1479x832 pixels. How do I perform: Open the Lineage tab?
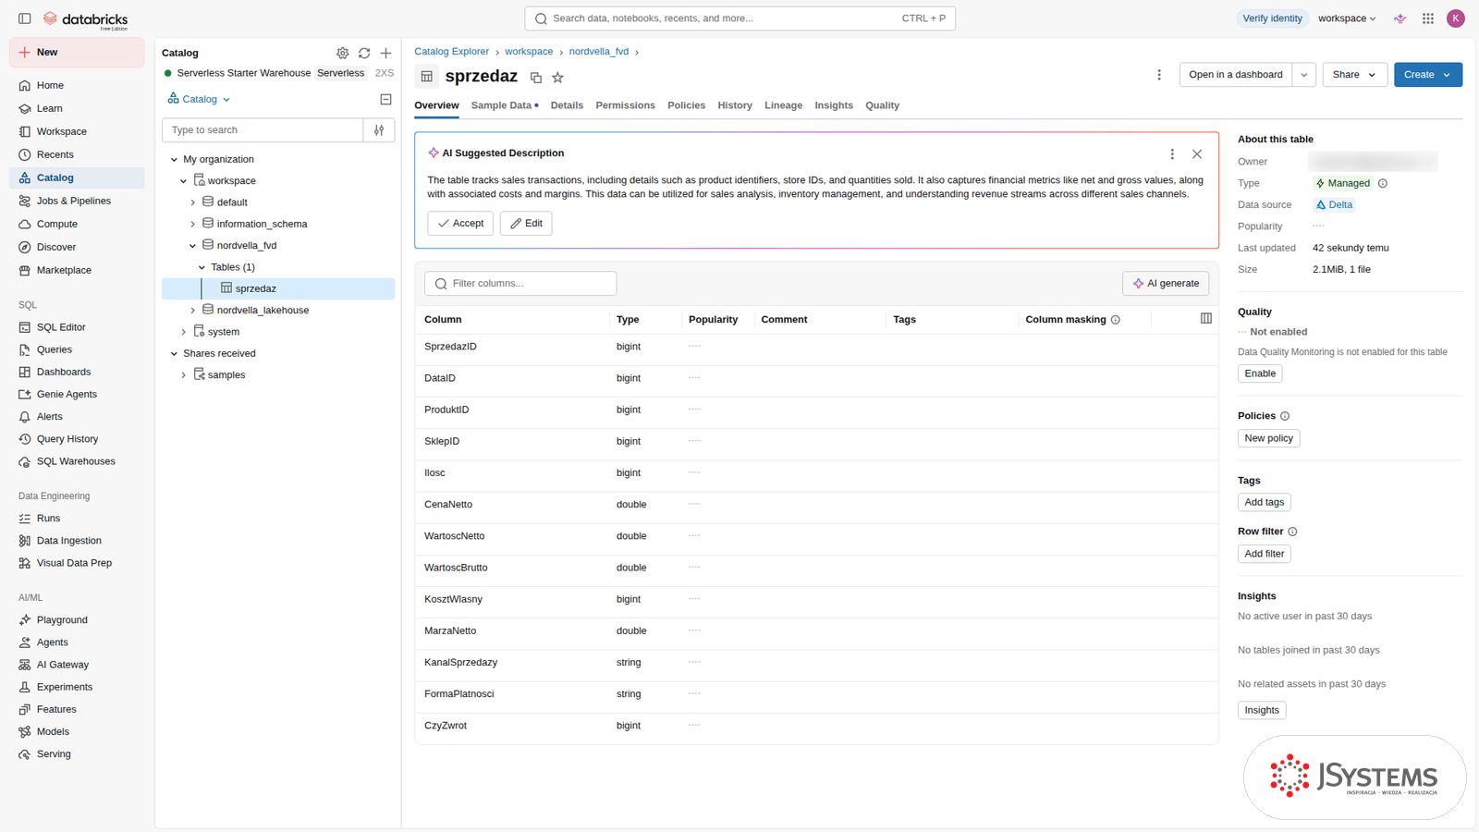coord(783,105)
